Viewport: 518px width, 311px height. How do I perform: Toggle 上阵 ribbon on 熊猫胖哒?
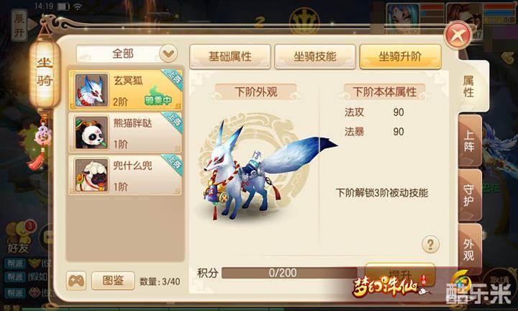(x=173, y=121)
